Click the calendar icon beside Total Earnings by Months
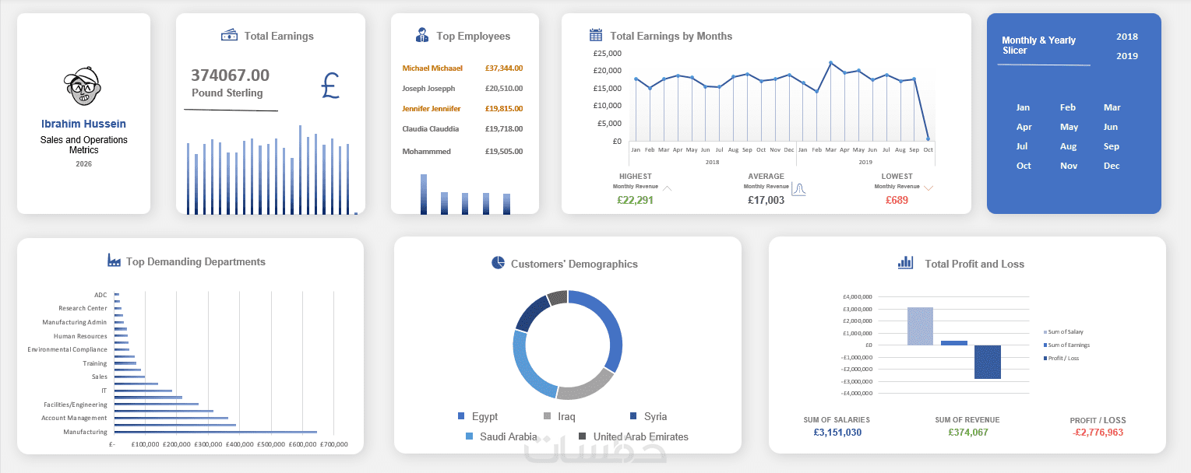Viewport: 1191px width, 473px height. tap(596, 35)
